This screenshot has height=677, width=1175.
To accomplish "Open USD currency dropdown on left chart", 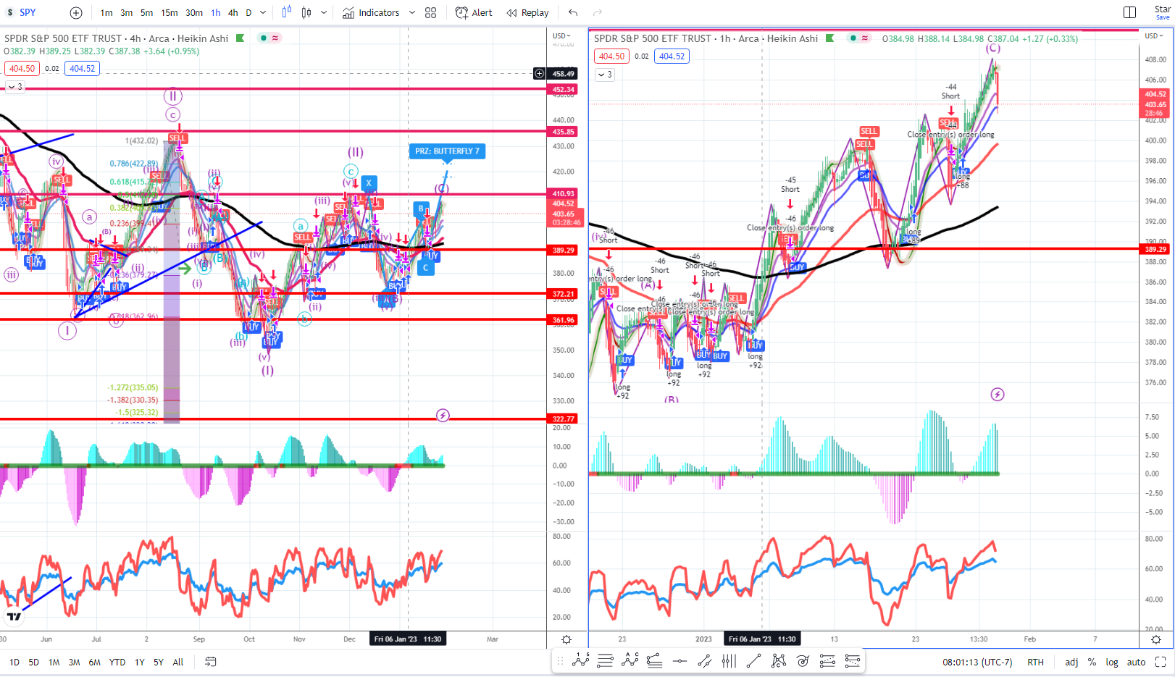I will pos(561,35).
